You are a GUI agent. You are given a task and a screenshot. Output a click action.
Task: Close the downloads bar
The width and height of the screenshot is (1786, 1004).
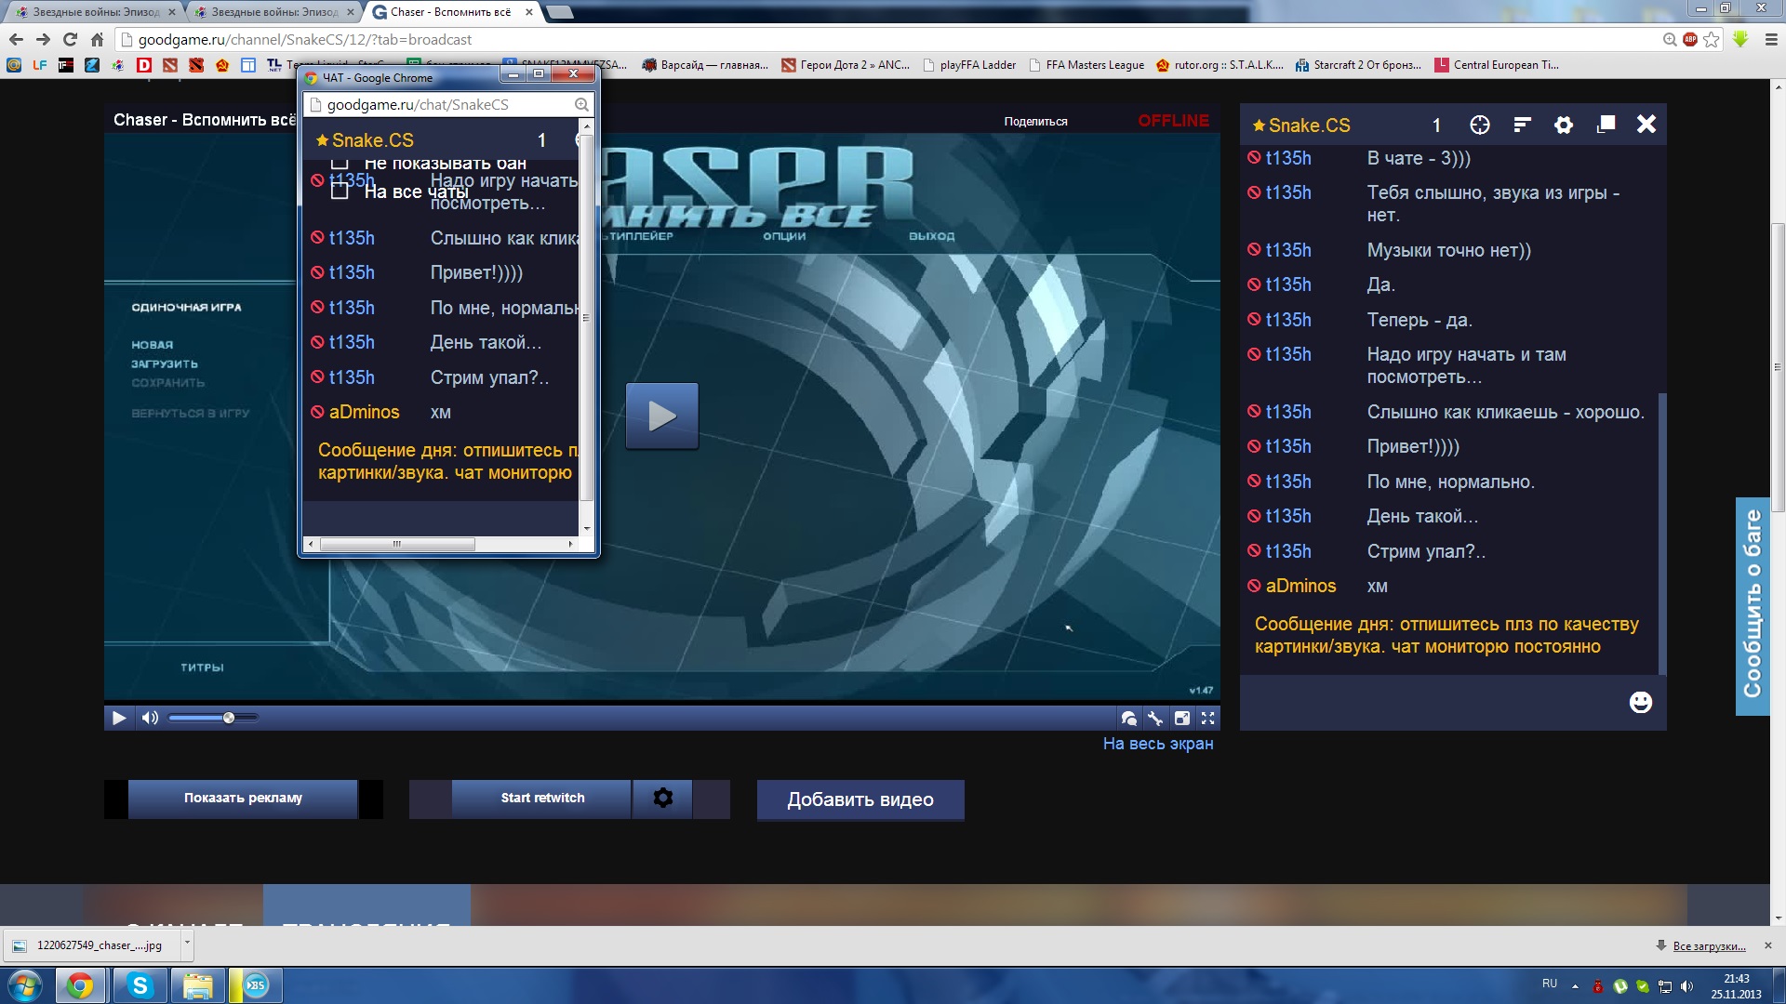[1767, 945]
